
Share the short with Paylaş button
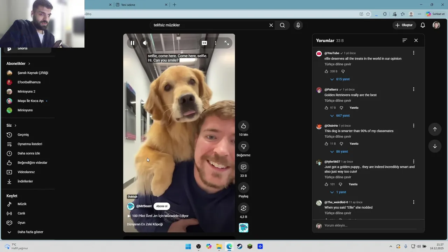point(244,188)
